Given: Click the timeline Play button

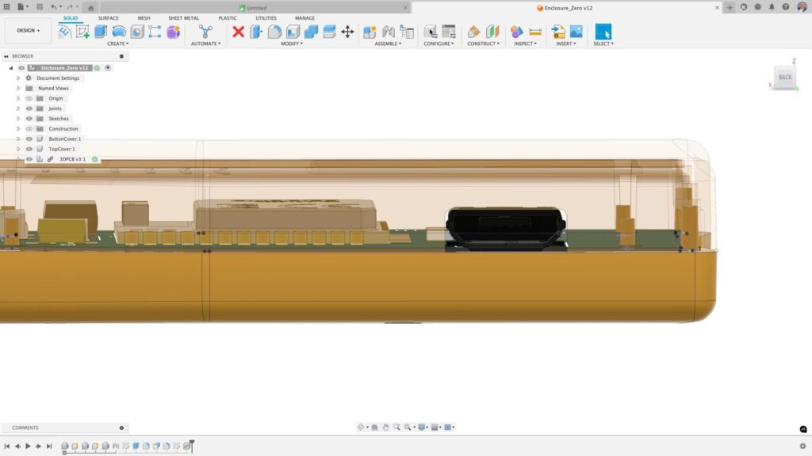Looking at the screenshot, I should pos(28,446).
